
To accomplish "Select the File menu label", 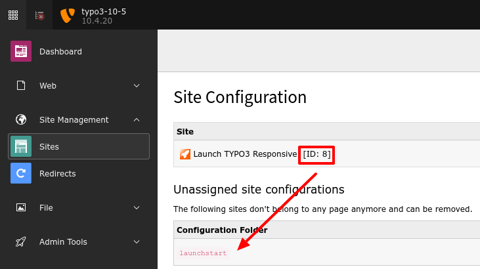I will pyautogui.click(x=46, y=208).
